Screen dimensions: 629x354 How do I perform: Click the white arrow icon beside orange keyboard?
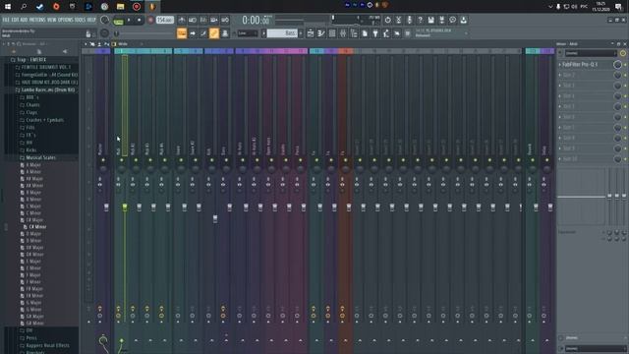point(193,33)
